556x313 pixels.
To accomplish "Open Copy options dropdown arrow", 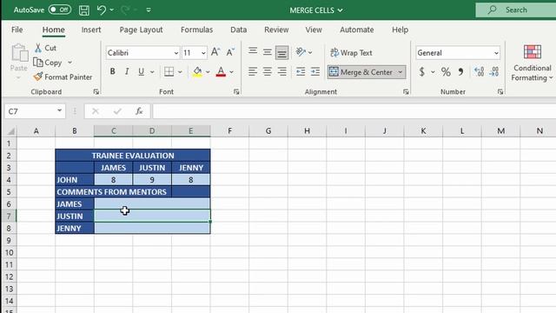I will 69,63.
